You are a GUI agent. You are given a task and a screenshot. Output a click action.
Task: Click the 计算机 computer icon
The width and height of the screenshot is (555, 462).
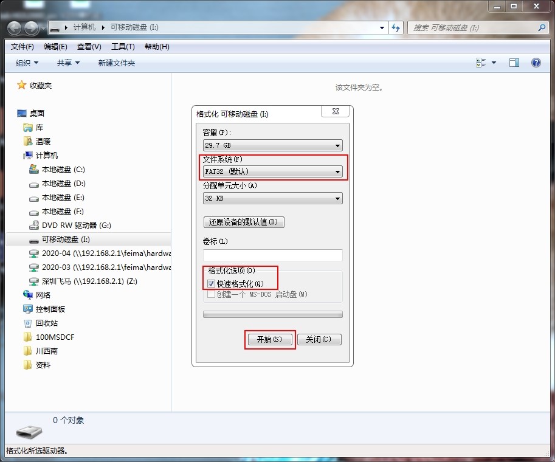pyautogui.click(x=28, y=155)
